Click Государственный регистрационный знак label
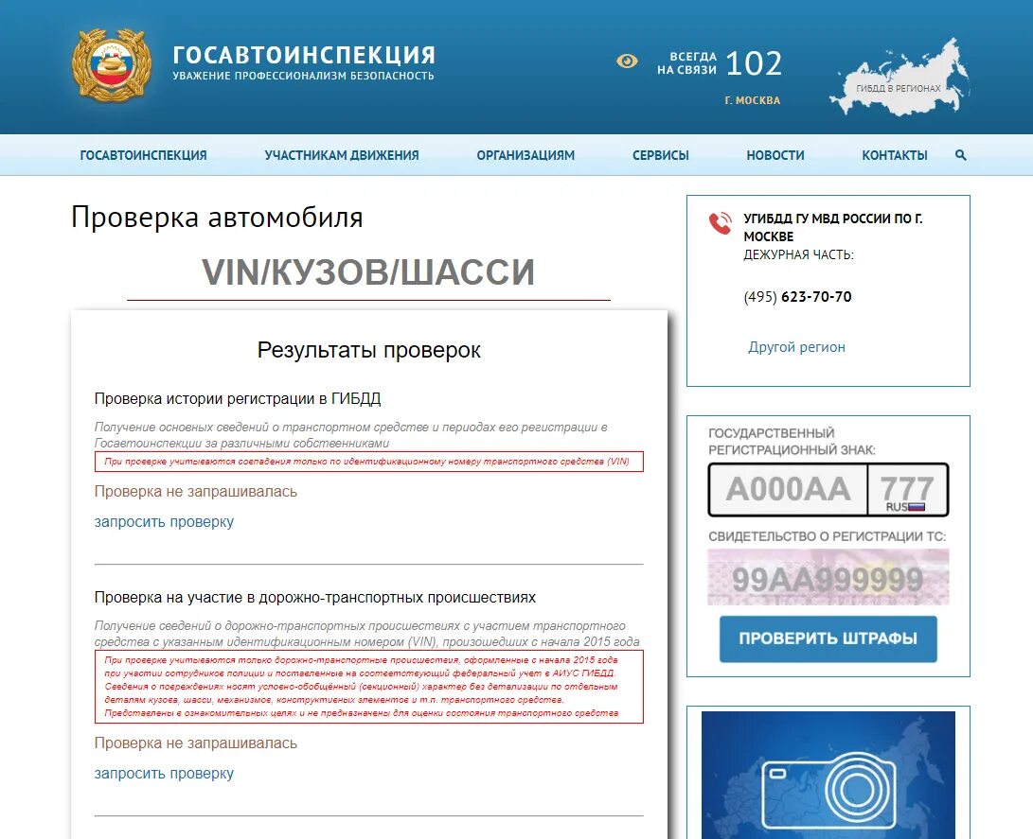1033x839 pixels. tap(792, 442)
